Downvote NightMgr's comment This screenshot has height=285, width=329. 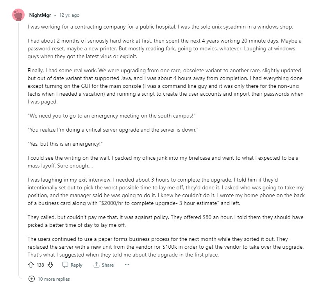pos(50,265)
